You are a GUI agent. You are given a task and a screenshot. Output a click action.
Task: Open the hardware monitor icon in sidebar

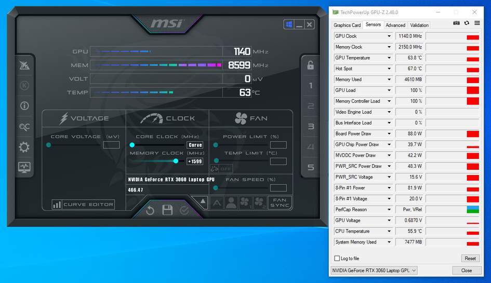pyautogui.click(x=24, y=167)
